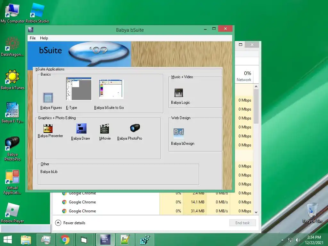
Task: Select Babya bTunes desktop icon
Action: click(12, 80)
